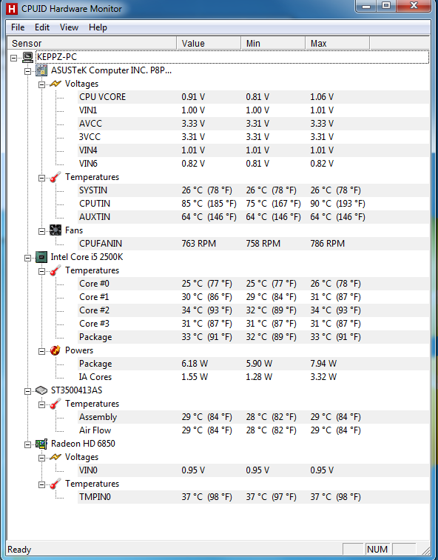Open the Help menu

pyautogui.click(x=98, y=27)
